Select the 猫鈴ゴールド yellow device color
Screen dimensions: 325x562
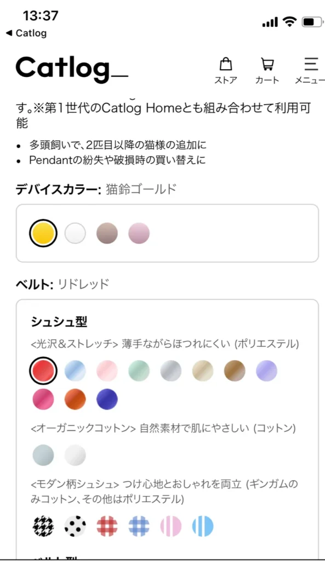[x=44, y=233]
